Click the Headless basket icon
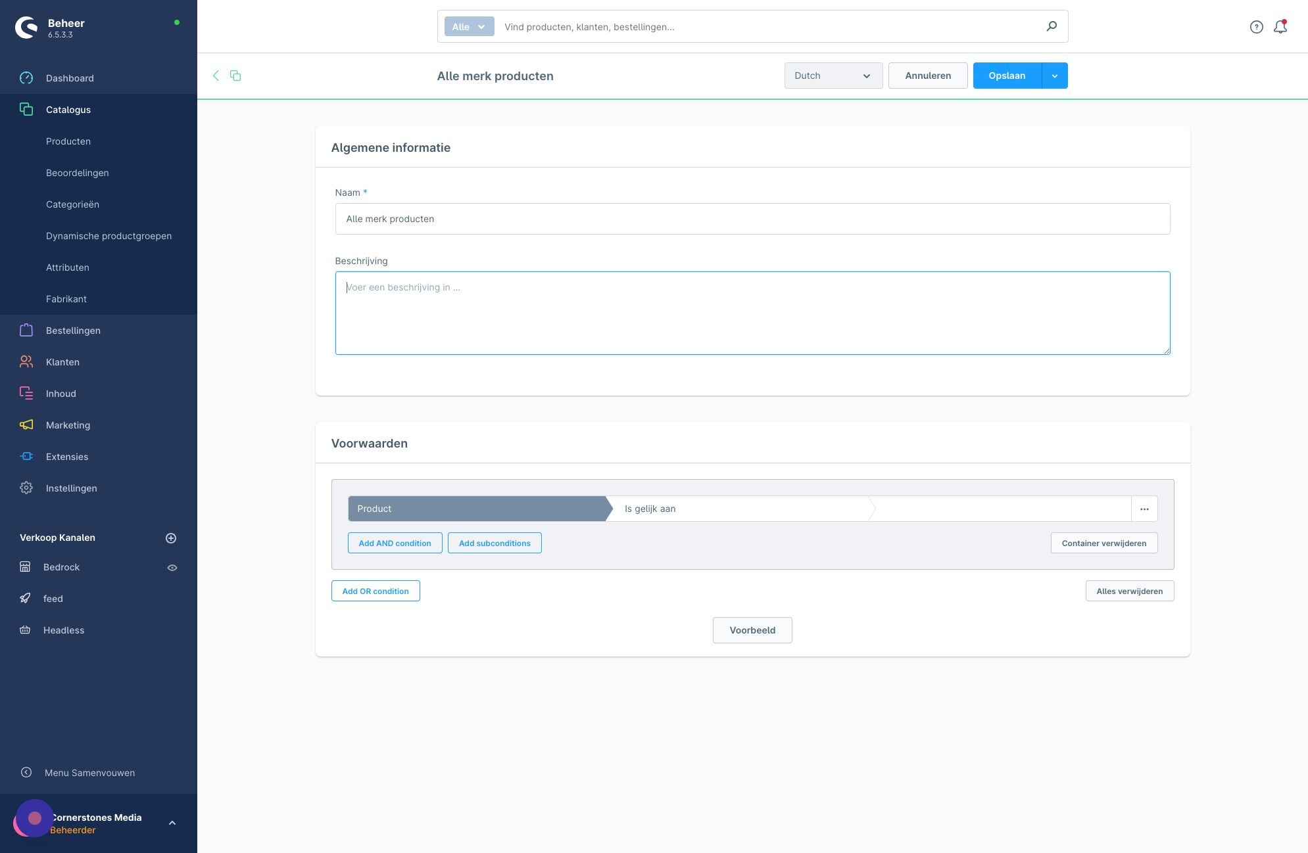 pyautogui.click(x=25, y=630)
